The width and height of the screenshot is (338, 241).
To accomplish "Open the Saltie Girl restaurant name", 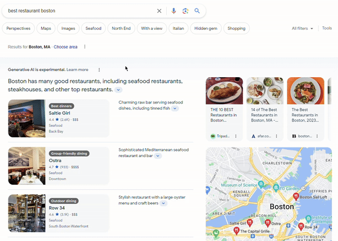I will (60, 113).
